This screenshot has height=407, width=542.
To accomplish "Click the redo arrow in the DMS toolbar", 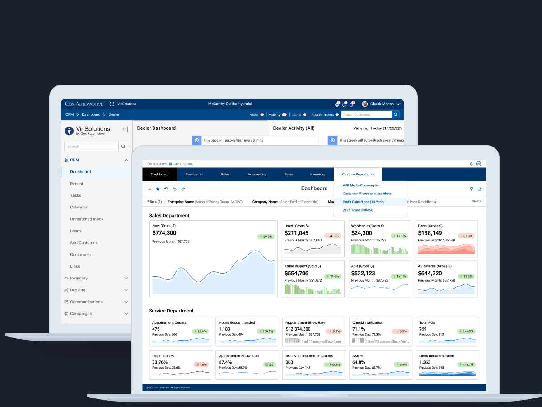I will [183, 189].
